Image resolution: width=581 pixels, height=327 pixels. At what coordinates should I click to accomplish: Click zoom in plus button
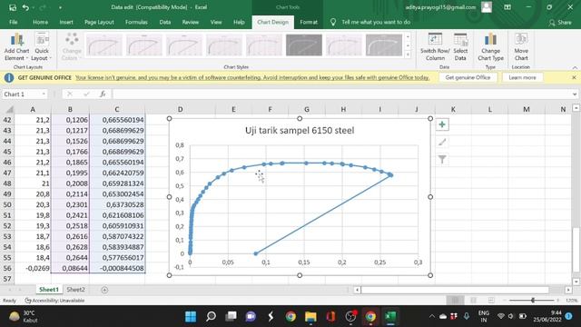[557, 301]
